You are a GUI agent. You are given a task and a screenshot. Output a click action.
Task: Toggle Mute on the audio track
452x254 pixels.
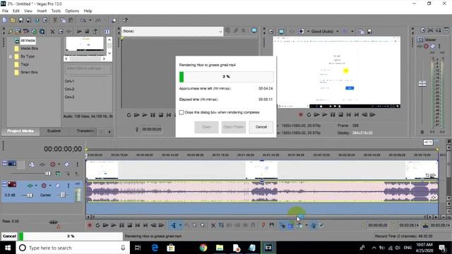(58, 186)
